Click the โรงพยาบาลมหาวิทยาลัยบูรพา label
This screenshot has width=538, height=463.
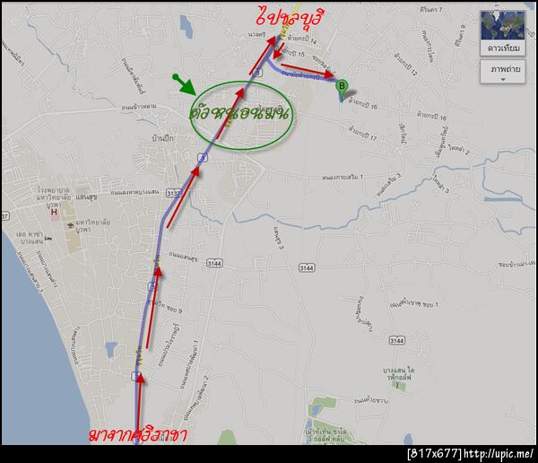coord(54,197)
